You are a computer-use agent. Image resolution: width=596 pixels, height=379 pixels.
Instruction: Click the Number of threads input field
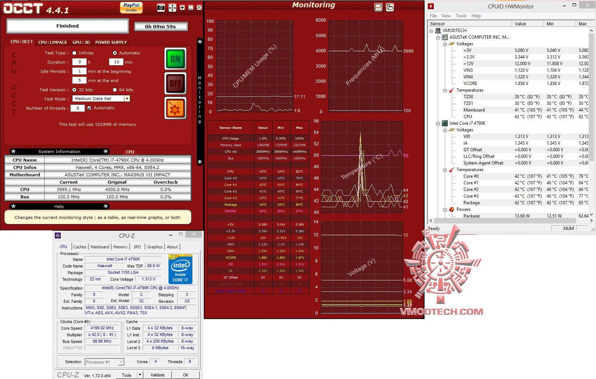click(78, 108)
